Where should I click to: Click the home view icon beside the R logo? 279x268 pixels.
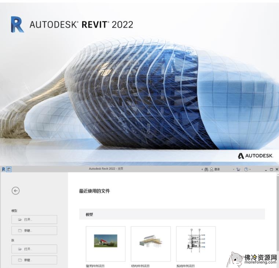pyautogui.click(x=9, y=169)
